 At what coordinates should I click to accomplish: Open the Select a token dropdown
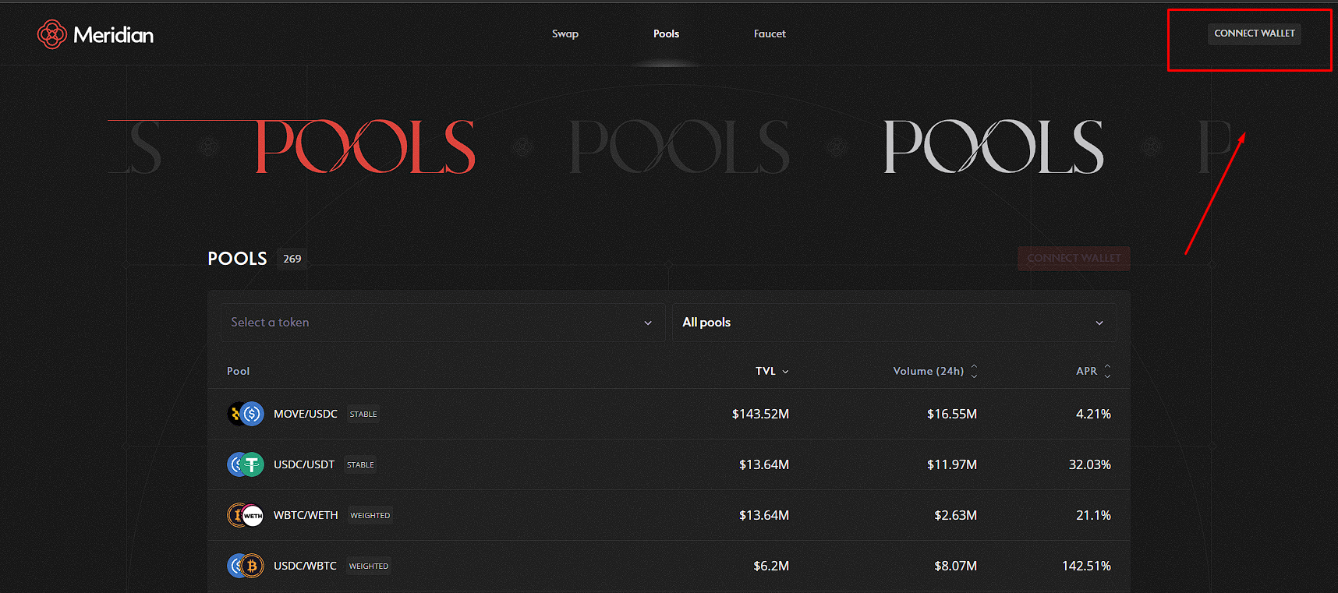tap(442, 323)
